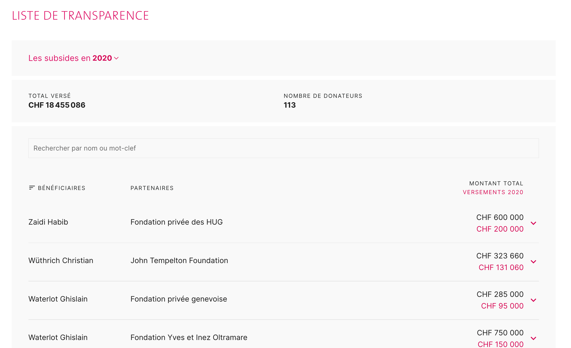Expand the Fondation Yves et Inez Oltramare chevron
571x348 pixels.
click(534, 338)
